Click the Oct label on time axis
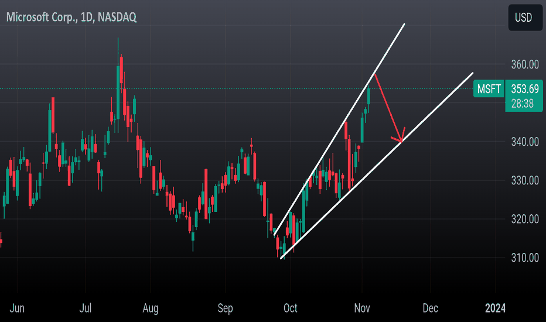This screenshot has width=546, height=322. (x=291, y=308)
